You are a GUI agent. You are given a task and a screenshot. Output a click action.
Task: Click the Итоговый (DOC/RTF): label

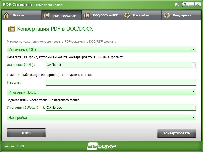26,107
